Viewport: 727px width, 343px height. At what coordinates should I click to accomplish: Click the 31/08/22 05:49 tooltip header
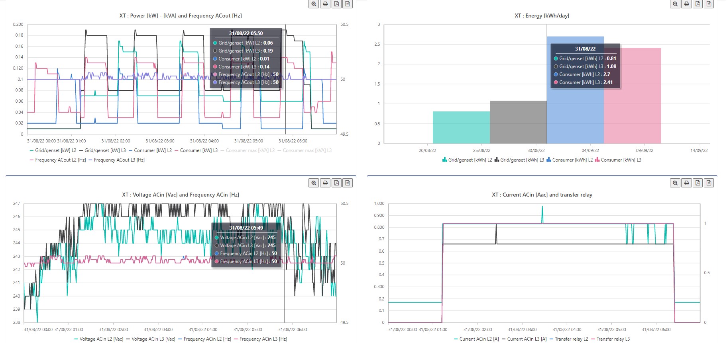[246, 228]
